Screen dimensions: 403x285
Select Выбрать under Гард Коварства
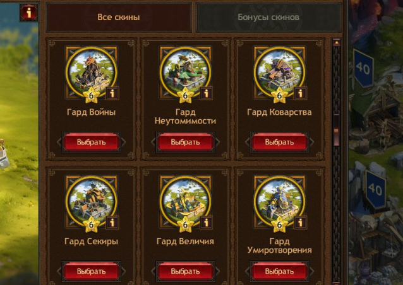coord(279,142)
